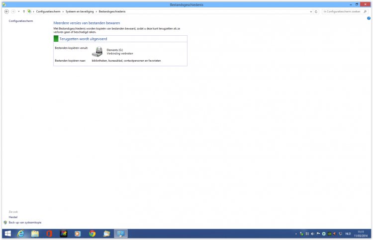This screenshot has width=373, height=240.
Task: Open File Explorer from the taskbar
Action: pos(35,234)
